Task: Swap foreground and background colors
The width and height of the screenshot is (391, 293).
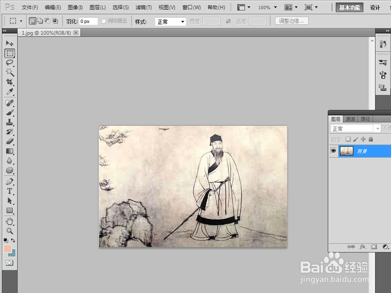Action: tap(13, 240)
